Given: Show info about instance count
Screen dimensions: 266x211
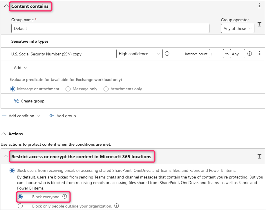Looking at the screenshot, I should coord(250,54).
